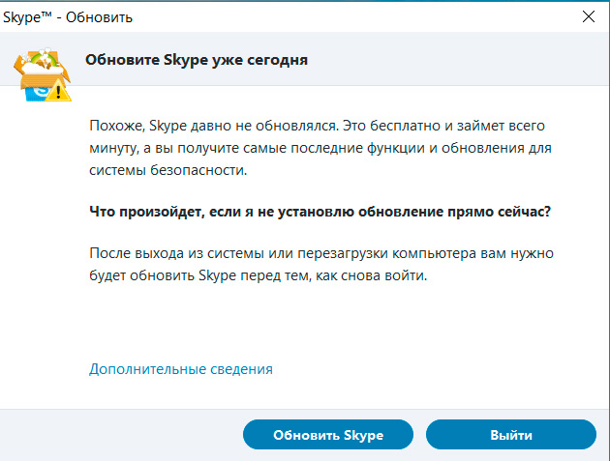
Task: Click the blue Skype logo under the box
Action: 37,92
